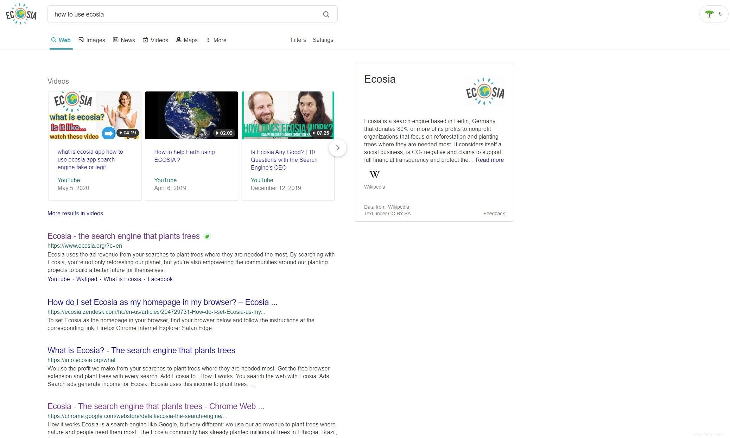Screen dimensions: 730x438
Task: Expand the Filters dropdown menu
Action: pos(298,40)
